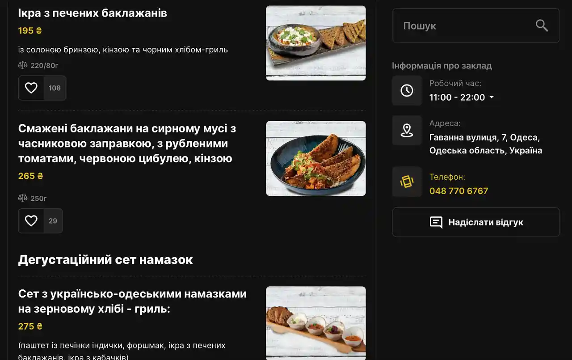
Task: Click the scales icon next to 220/80г
Action: [x=23, y=65]
